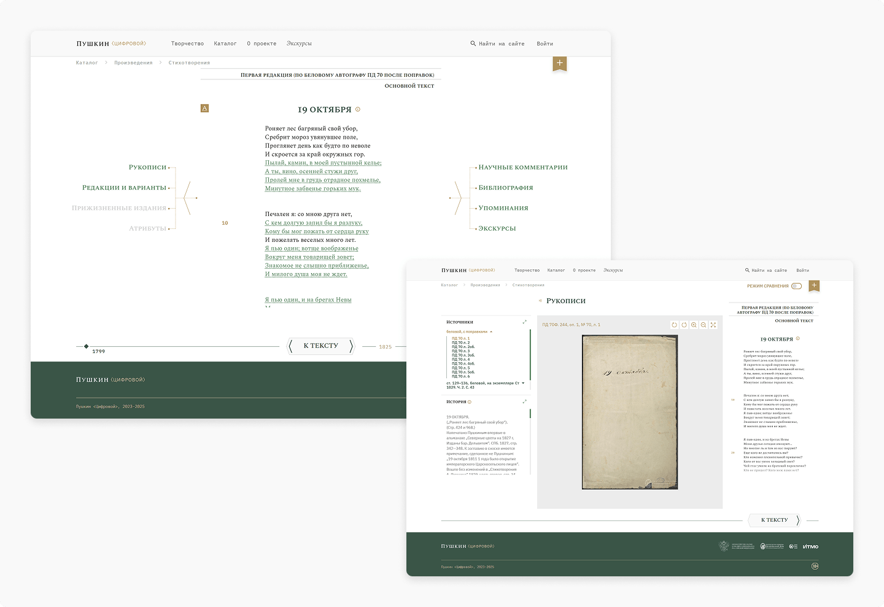Zoom out of the manuscript image
884x607 pixels.
pyautogui.click(x=704, y=325)
